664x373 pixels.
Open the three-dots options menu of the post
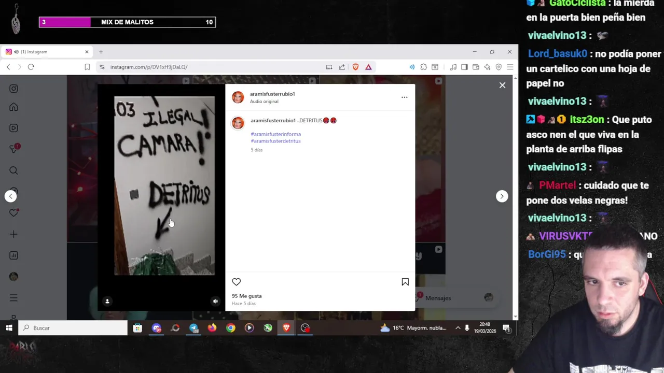pyautogui.click(x=405, y=97)
